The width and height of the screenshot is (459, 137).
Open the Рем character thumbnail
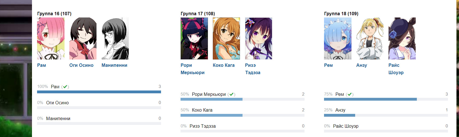(338, 39)
